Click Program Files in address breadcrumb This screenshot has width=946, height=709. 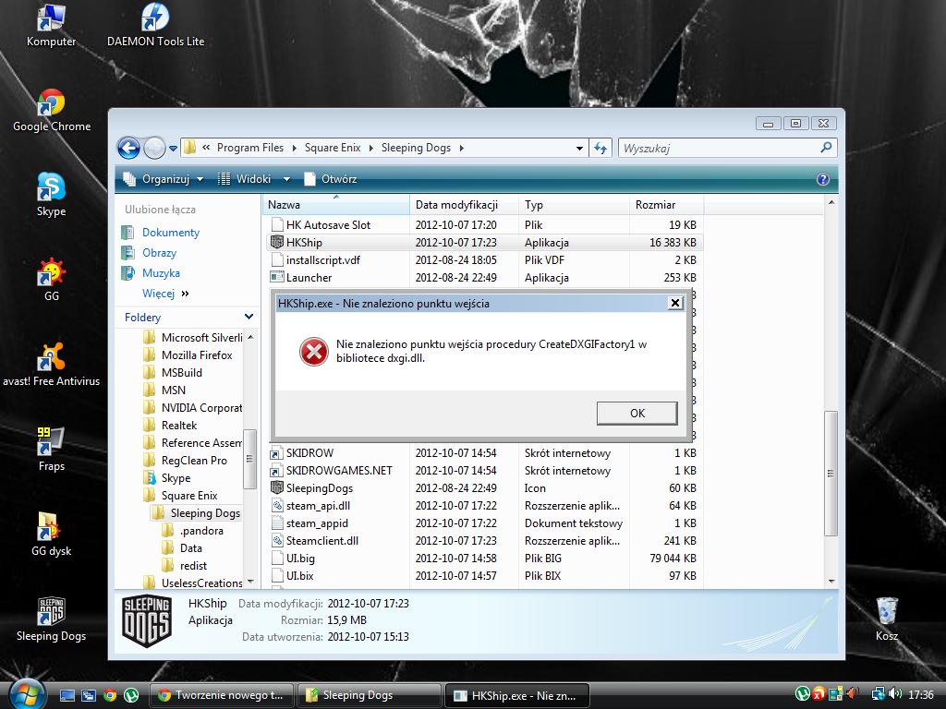(249, 148)
